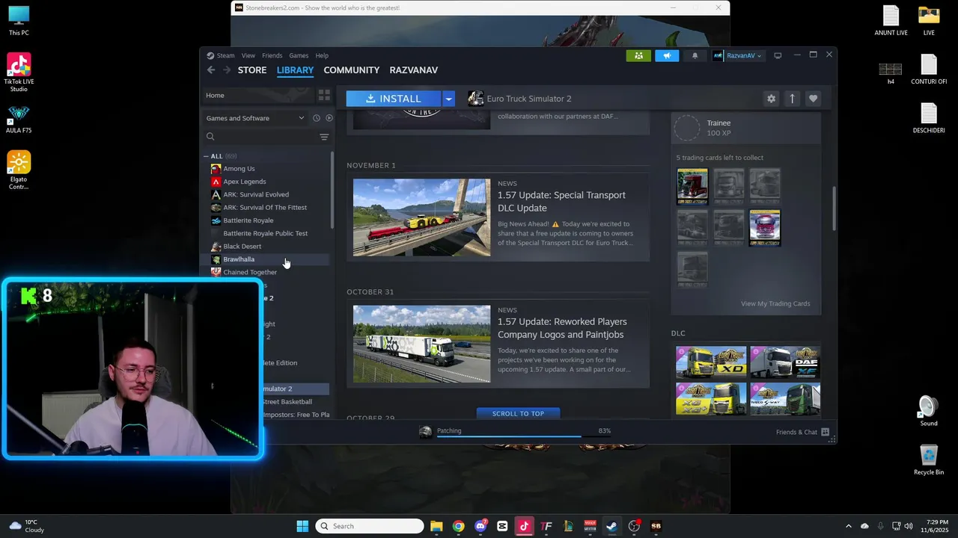Open View My Trading Cards link
The height and width of the screenshot is (538, 958).
(x=775, y=303)
